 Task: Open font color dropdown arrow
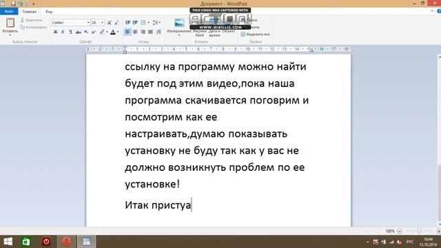118,32
